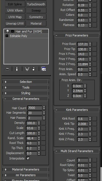Click the Hair Segments input field
Image resolution: width=102 pixels, height=181 pixels.
(x=35, y=113)
